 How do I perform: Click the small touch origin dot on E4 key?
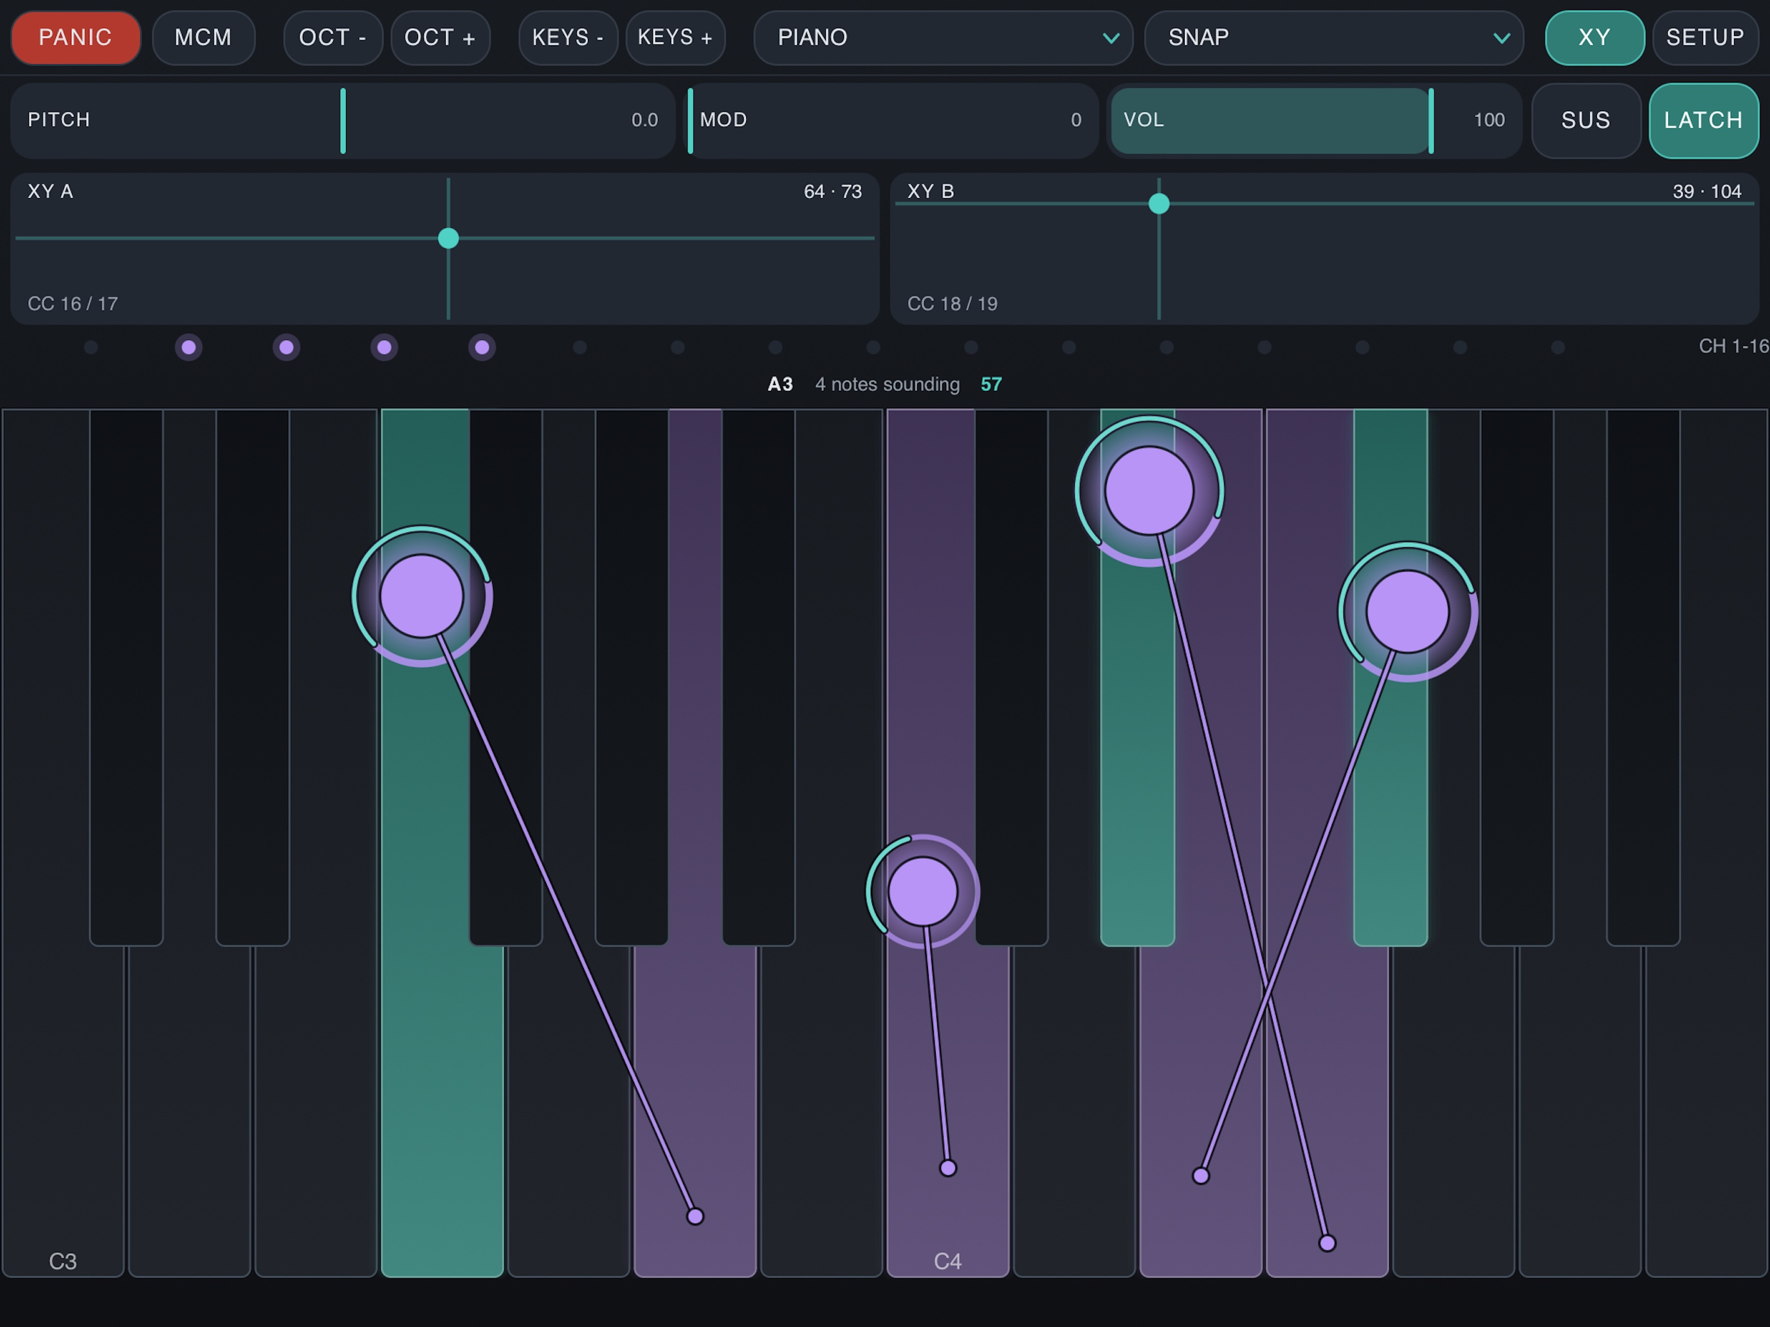tap(1201, 1176)
